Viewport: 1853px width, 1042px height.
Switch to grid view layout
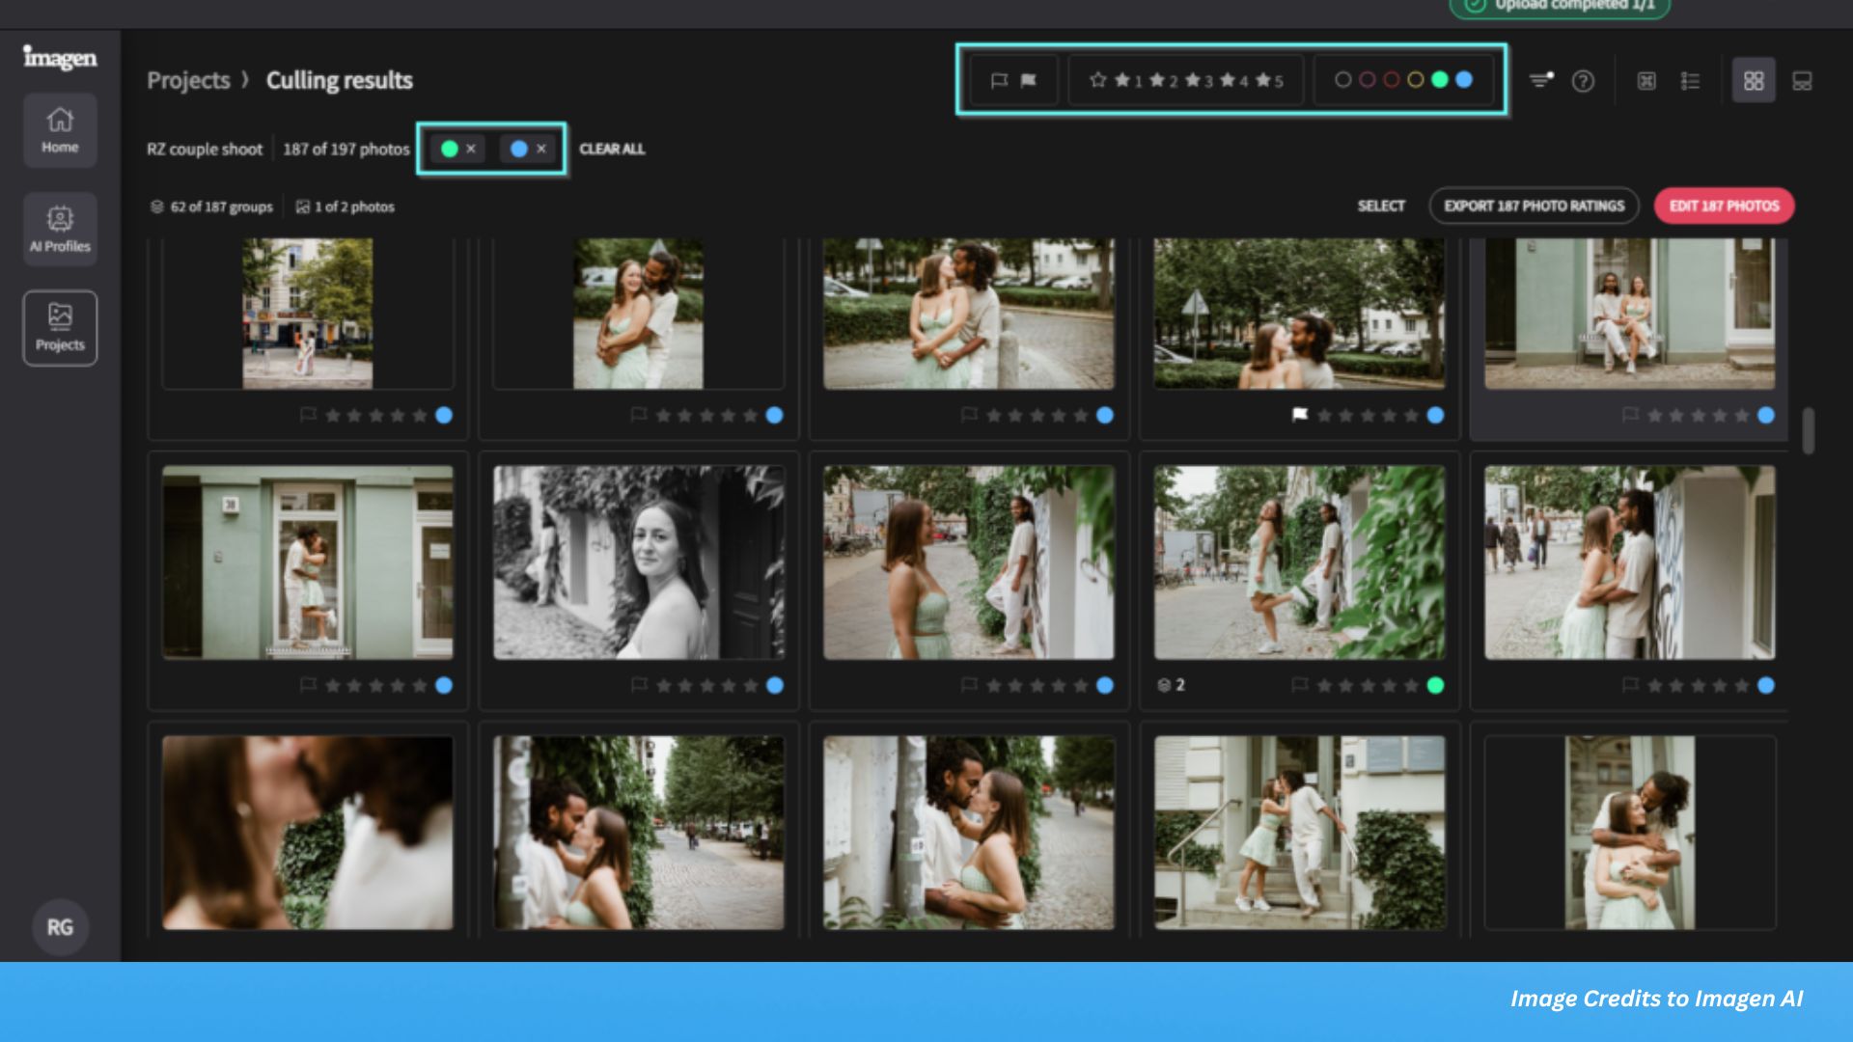(1754, 81)
